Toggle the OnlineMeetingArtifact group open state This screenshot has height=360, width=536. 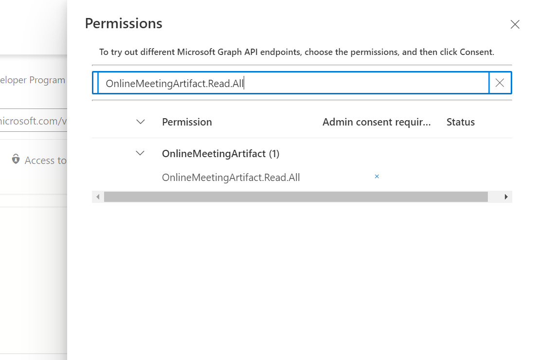(x=140, y=153)
